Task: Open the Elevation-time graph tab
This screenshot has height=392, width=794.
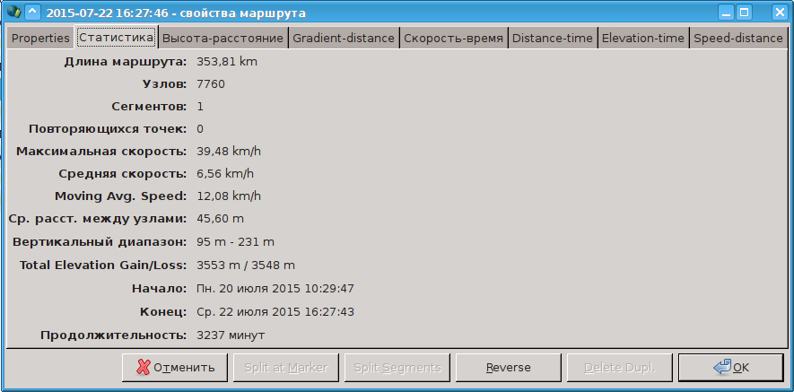Action: pos(643,38)
